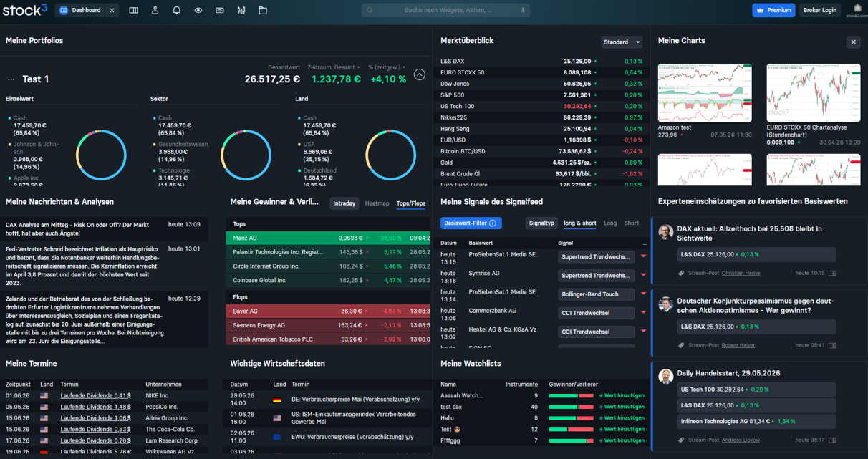
Task: Focus the Suche nach Widgets search field
Action: pyautogui.click(x=444, y=11)
